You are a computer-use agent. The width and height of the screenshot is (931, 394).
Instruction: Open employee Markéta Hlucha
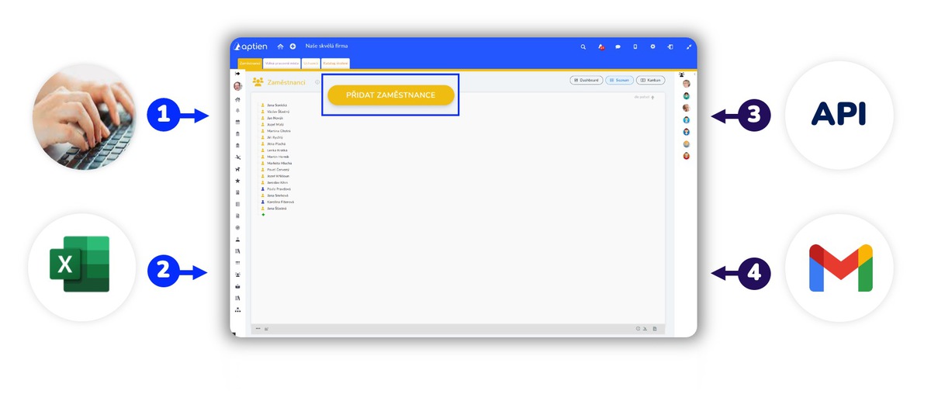coord(279,164)
